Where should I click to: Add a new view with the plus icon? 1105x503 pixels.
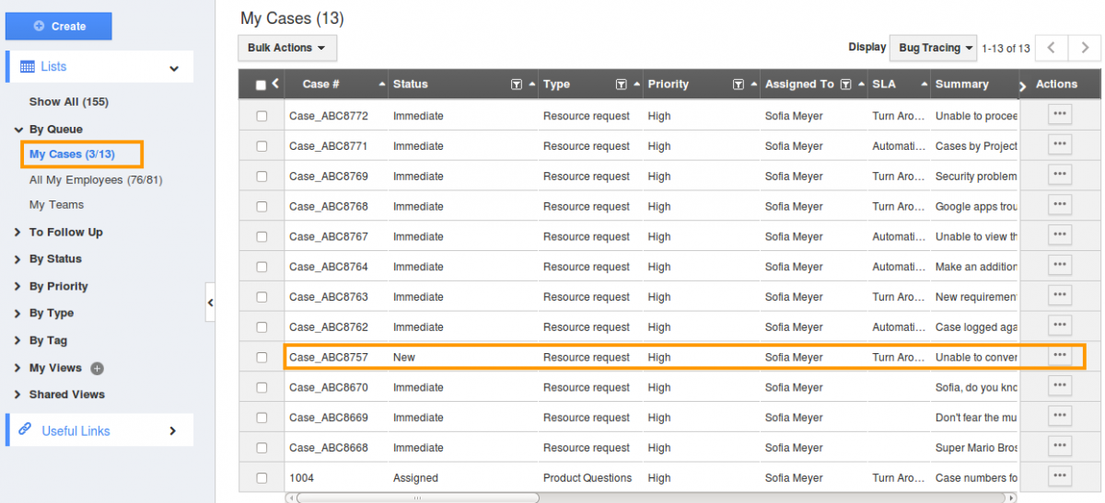(x=98, y=369)
